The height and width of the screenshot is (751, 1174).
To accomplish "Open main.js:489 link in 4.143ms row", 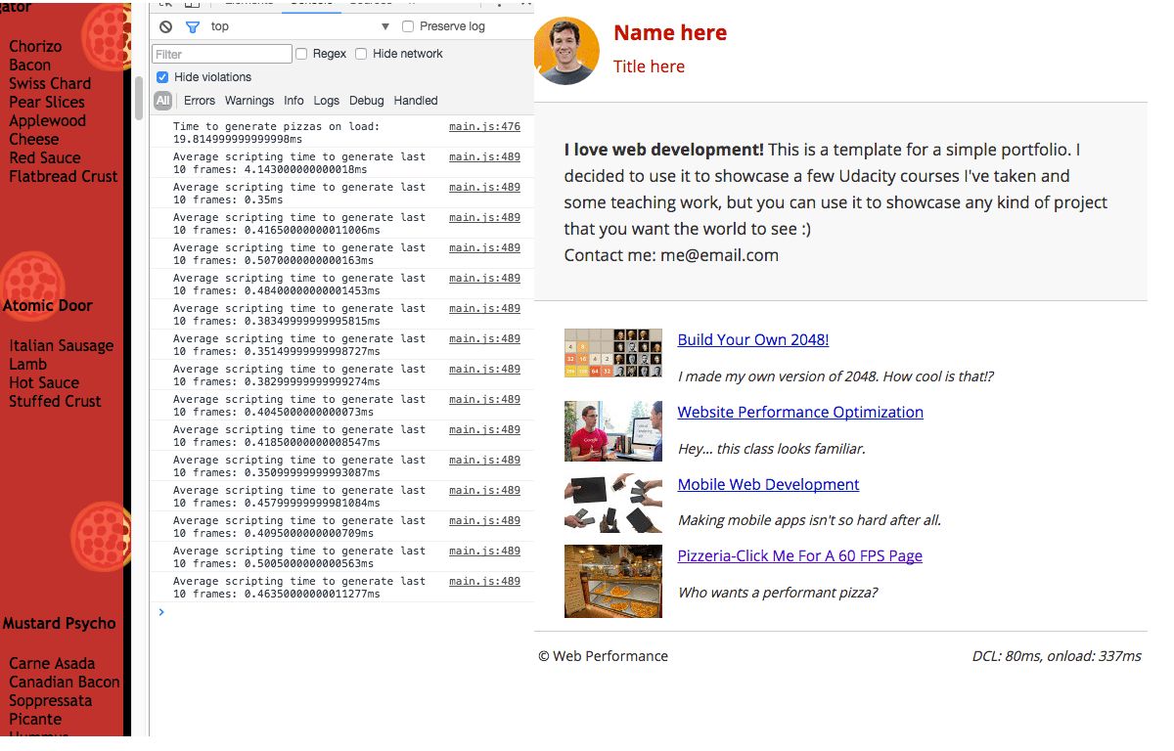I will 484,157.
